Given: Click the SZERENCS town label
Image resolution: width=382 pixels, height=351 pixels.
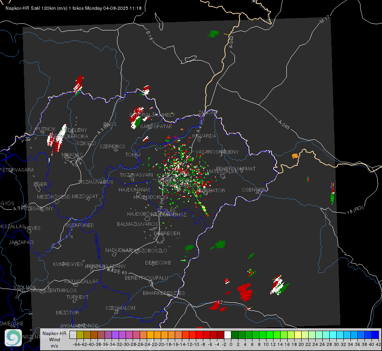Looking at the screenshot, I should (112, 146).
